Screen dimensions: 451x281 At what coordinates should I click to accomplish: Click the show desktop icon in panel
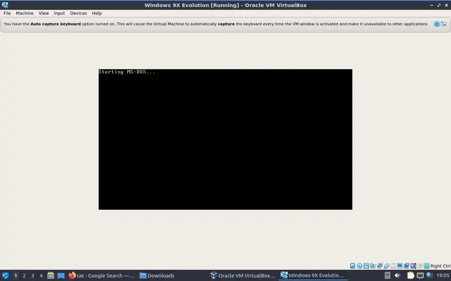tap(61, 275)
